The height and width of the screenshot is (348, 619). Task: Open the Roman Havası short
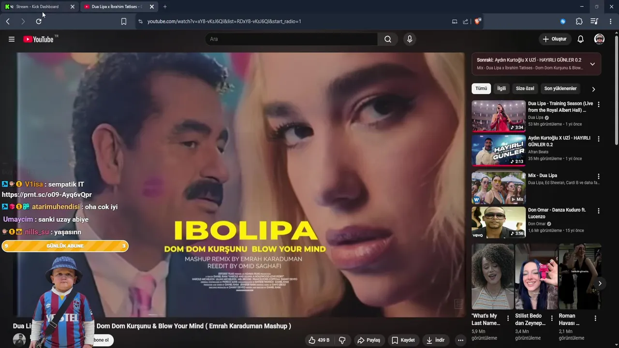[x=580, y=276]
